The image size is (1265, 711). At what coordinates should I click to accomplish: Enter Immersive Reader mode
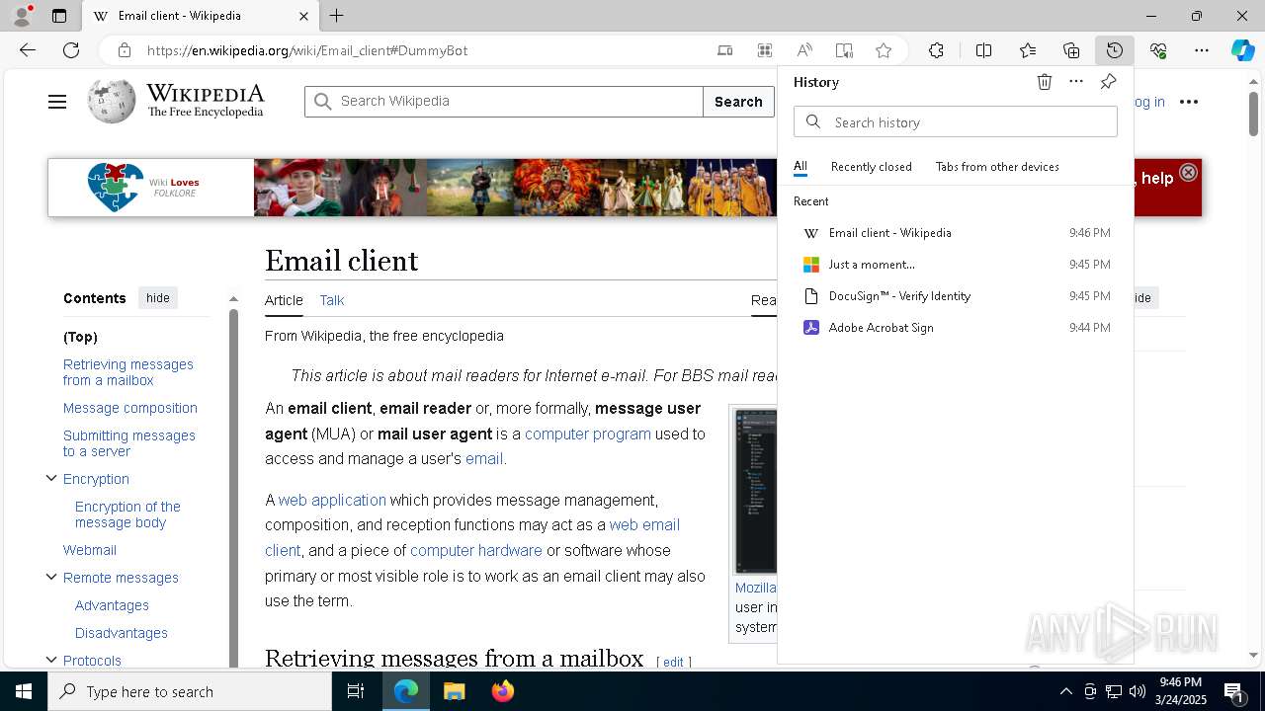coord(844,50)
